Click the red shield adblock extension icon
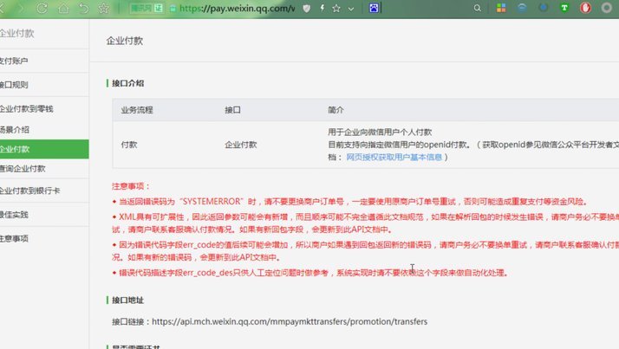Image resolution: width=619 pixels, height=349 pixels. 585,8
